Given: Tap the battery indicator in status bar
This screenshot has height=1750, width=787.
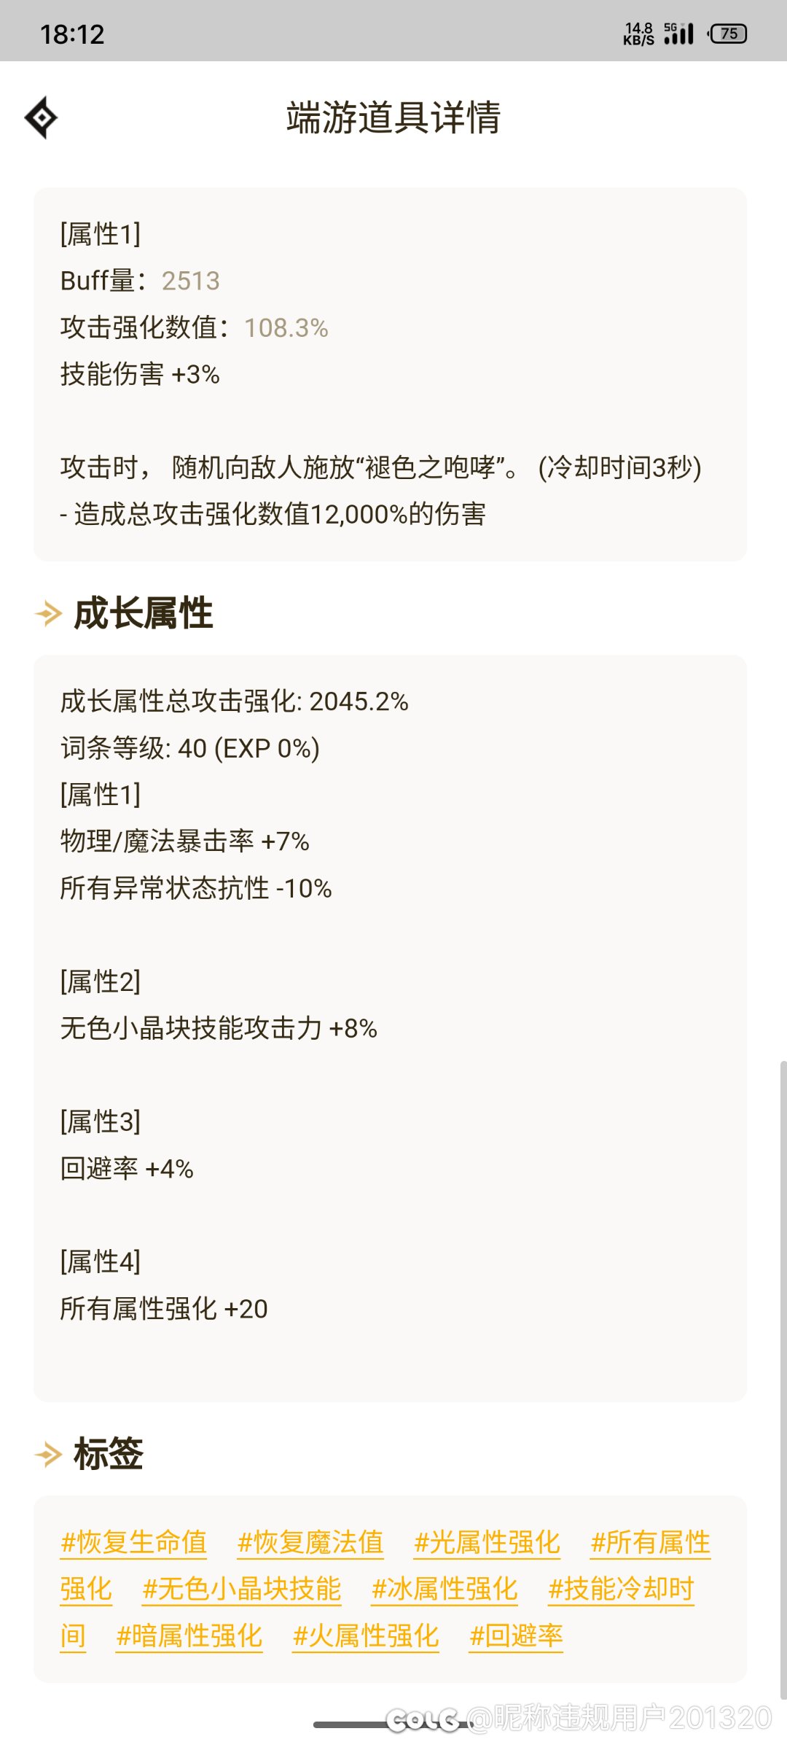Looking at the screenshot, I should (x=727, y=34).
